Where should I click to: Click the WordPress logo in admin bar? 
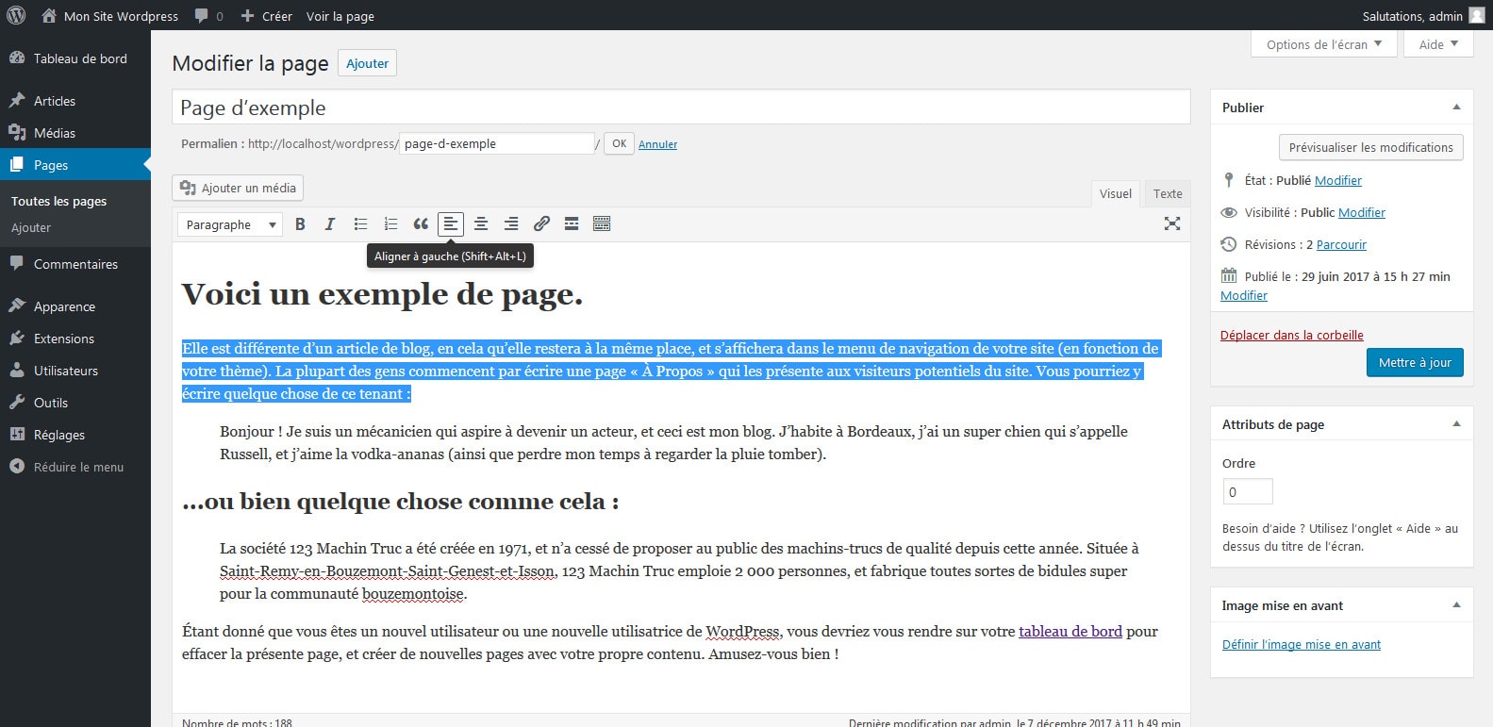click(x=16, y=15)
